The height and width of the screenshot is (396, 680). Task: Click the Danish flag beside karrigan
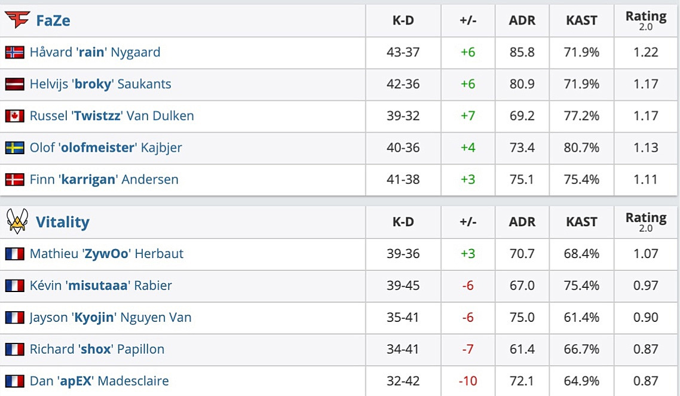[14, 179]
